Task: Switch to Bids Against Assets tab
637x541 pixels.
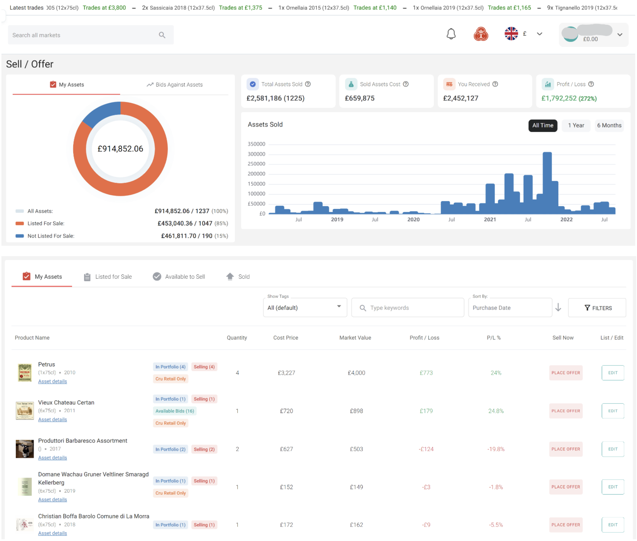Action: (x=174, y=85)
